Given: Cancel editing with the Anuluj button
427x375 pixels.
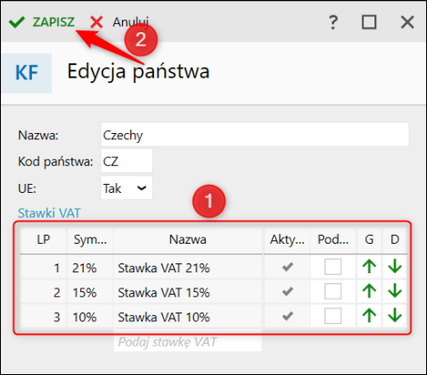Looking at the screenshot, I should click(x=119, y=22).
